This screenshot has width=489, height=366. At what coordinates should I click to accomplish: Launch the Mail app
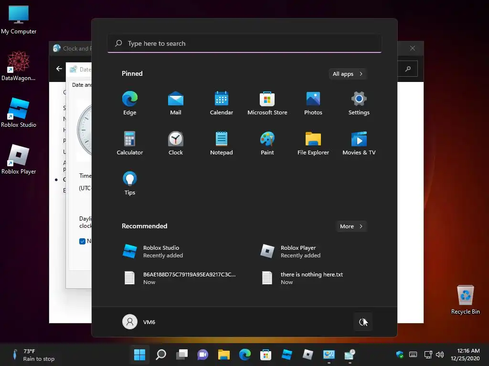click(176, 103)
